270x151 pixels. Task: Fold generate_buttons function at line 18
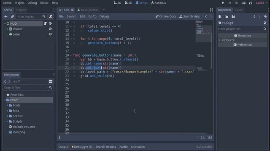(71, 55)
